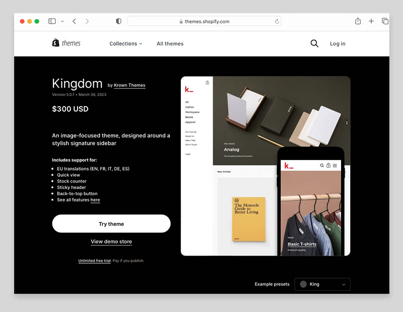Screen dimensions: 403x312
Task: Select Workspace in the preview sidebar
Action: [192, 112]
